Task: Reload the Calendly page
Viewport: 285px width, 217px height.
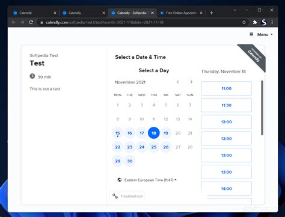Action: click(31, 22)
